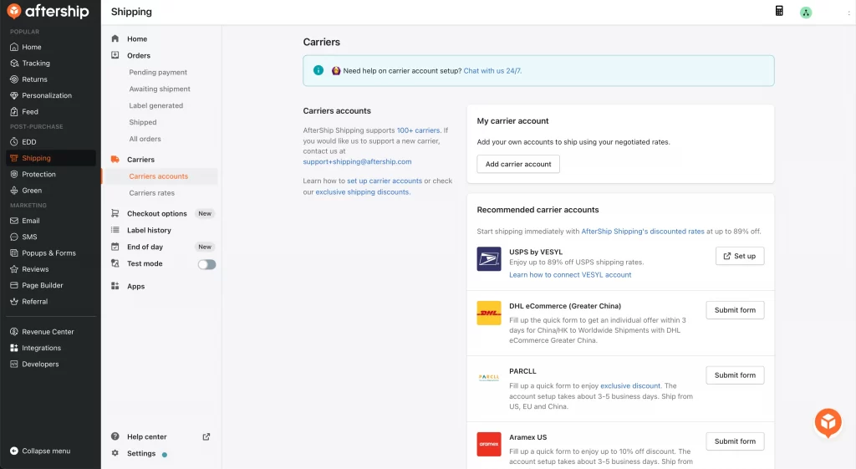The image size is (856, 469).
Task: Click the external link icon beside Help center
Action: click(206, 436)
